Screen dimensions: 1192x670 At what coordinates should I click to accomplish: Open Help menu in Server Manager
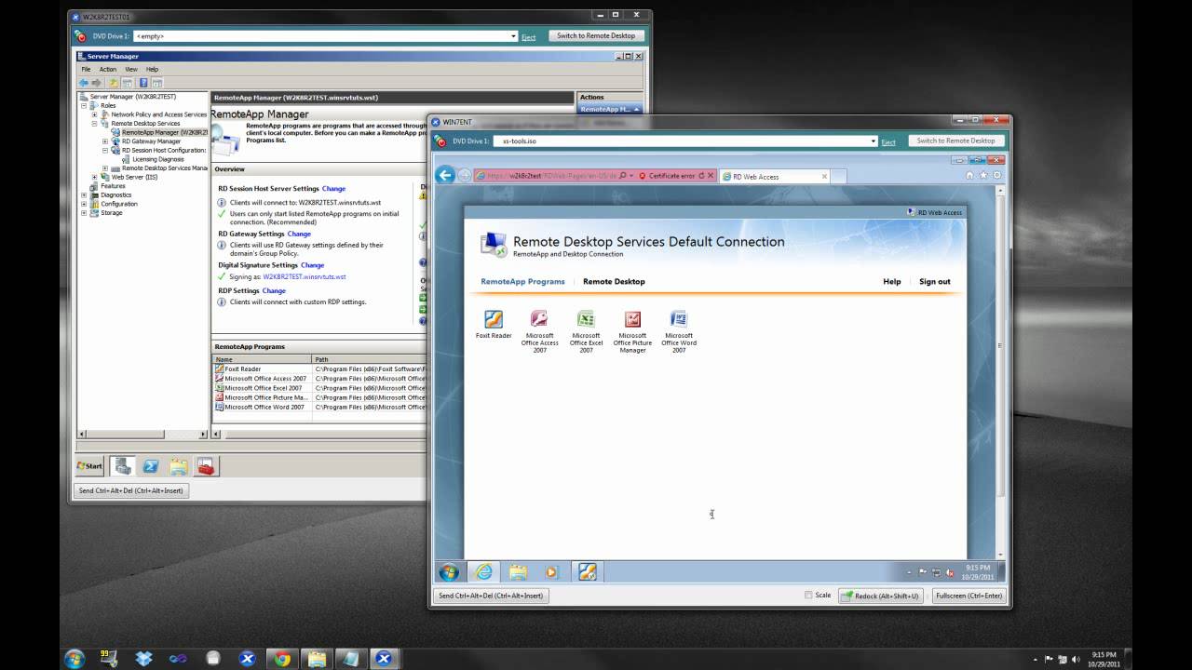tap(152, 69)
